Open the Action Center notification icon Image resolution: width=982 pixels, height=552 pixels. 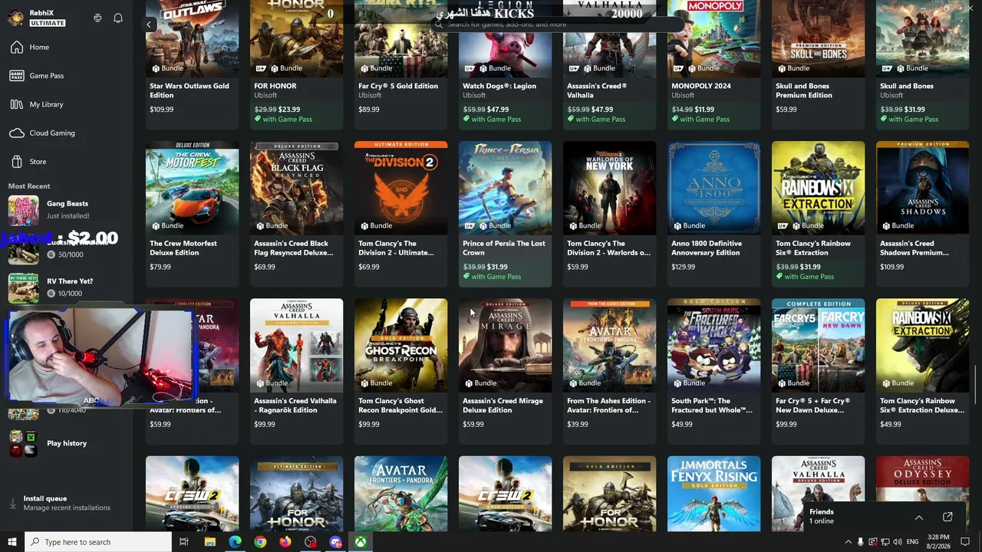pyautogui.click(x=966, y=542)
